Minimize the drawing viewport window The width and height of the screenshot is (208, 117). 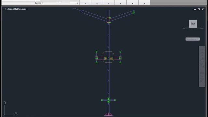pyautogui.click(x=195, y=9)
